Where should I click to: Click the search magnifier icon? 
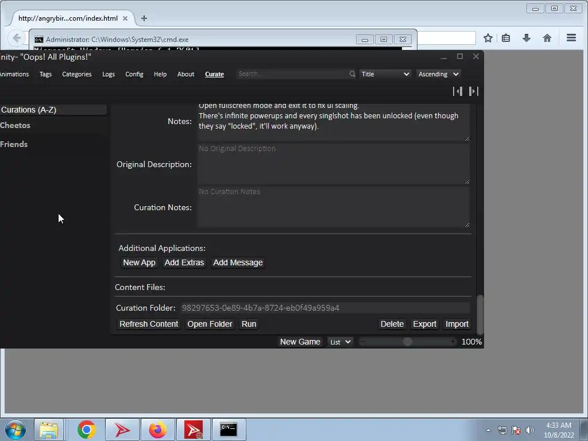352,74
